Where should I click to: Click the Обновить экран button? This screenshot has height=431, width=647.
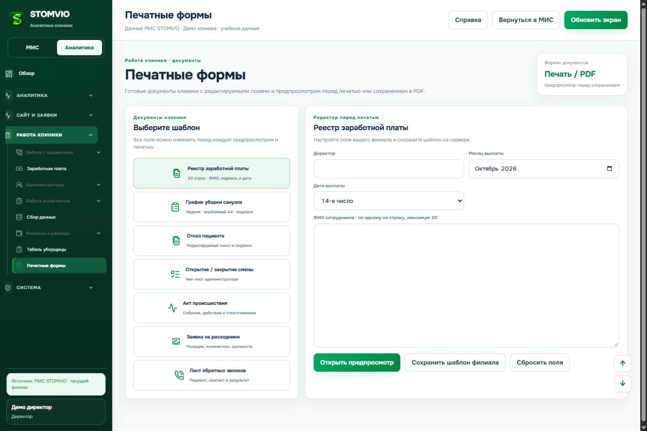pos(596,20)
